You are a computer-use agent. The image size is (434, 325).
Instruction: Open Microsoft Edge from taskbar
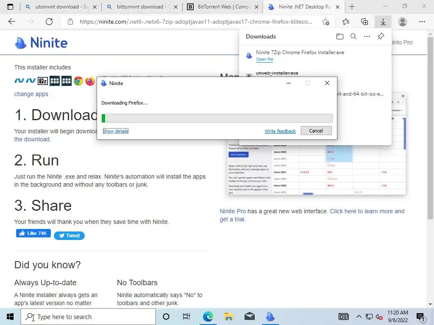(208, 317)
